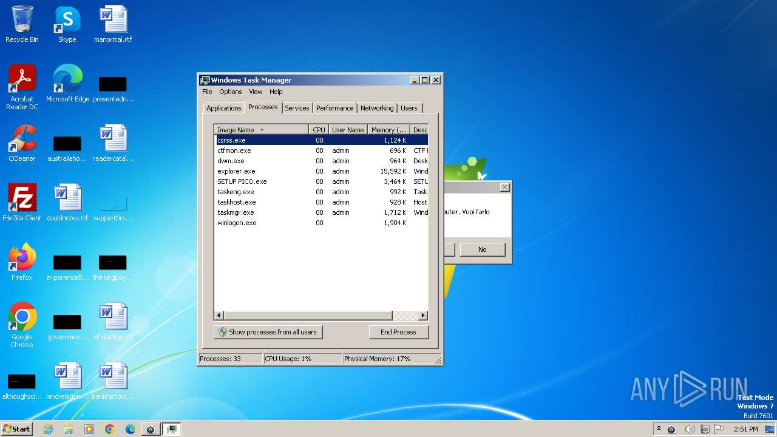Select the winlogon.exe process row
Image resolution: width=777 pixels, height=437 pixels.
tap(321, 223)
